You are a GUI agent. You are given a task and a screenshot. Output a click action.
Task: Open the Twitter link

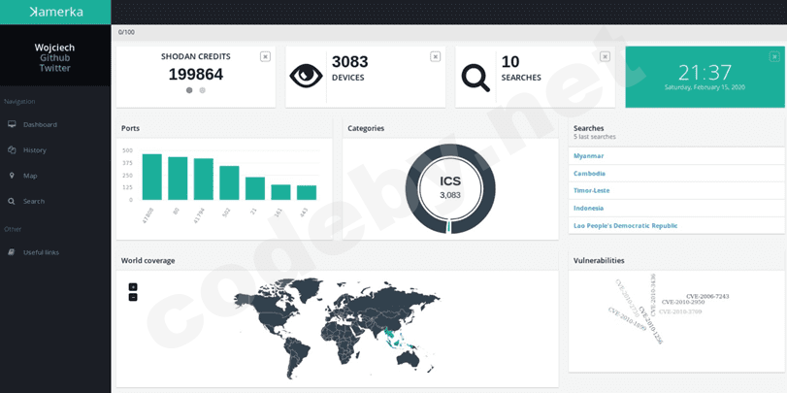point(54,68)
